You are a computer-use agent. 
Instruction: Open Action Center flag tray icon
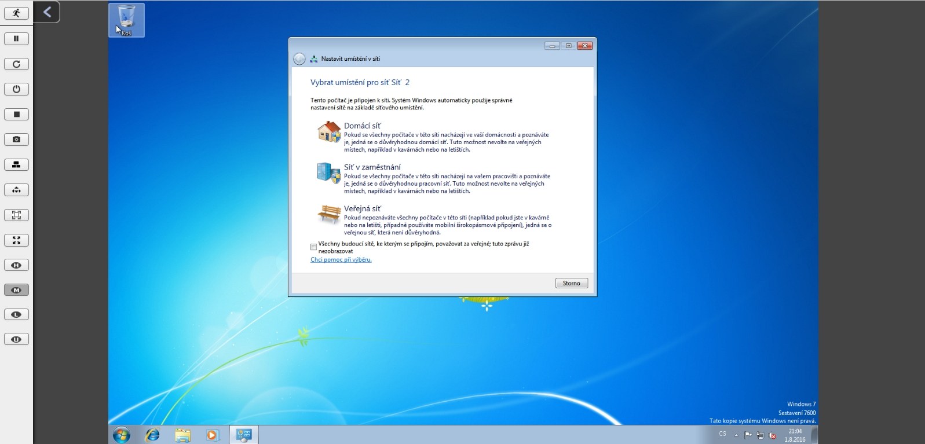coord(748,435)
